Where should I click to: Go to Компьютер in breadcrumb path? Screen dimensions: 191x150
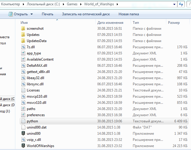click(11, 4)
